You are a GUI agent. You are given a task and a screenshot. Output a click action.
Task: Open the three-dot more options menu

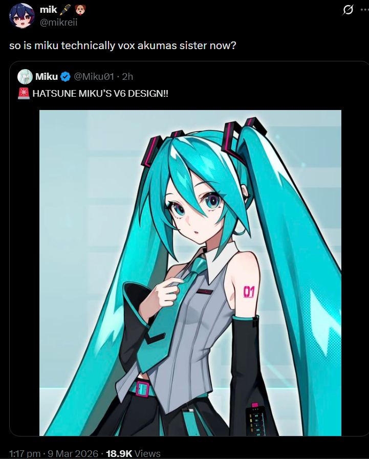pyautogui.click(x=365, y=10)
